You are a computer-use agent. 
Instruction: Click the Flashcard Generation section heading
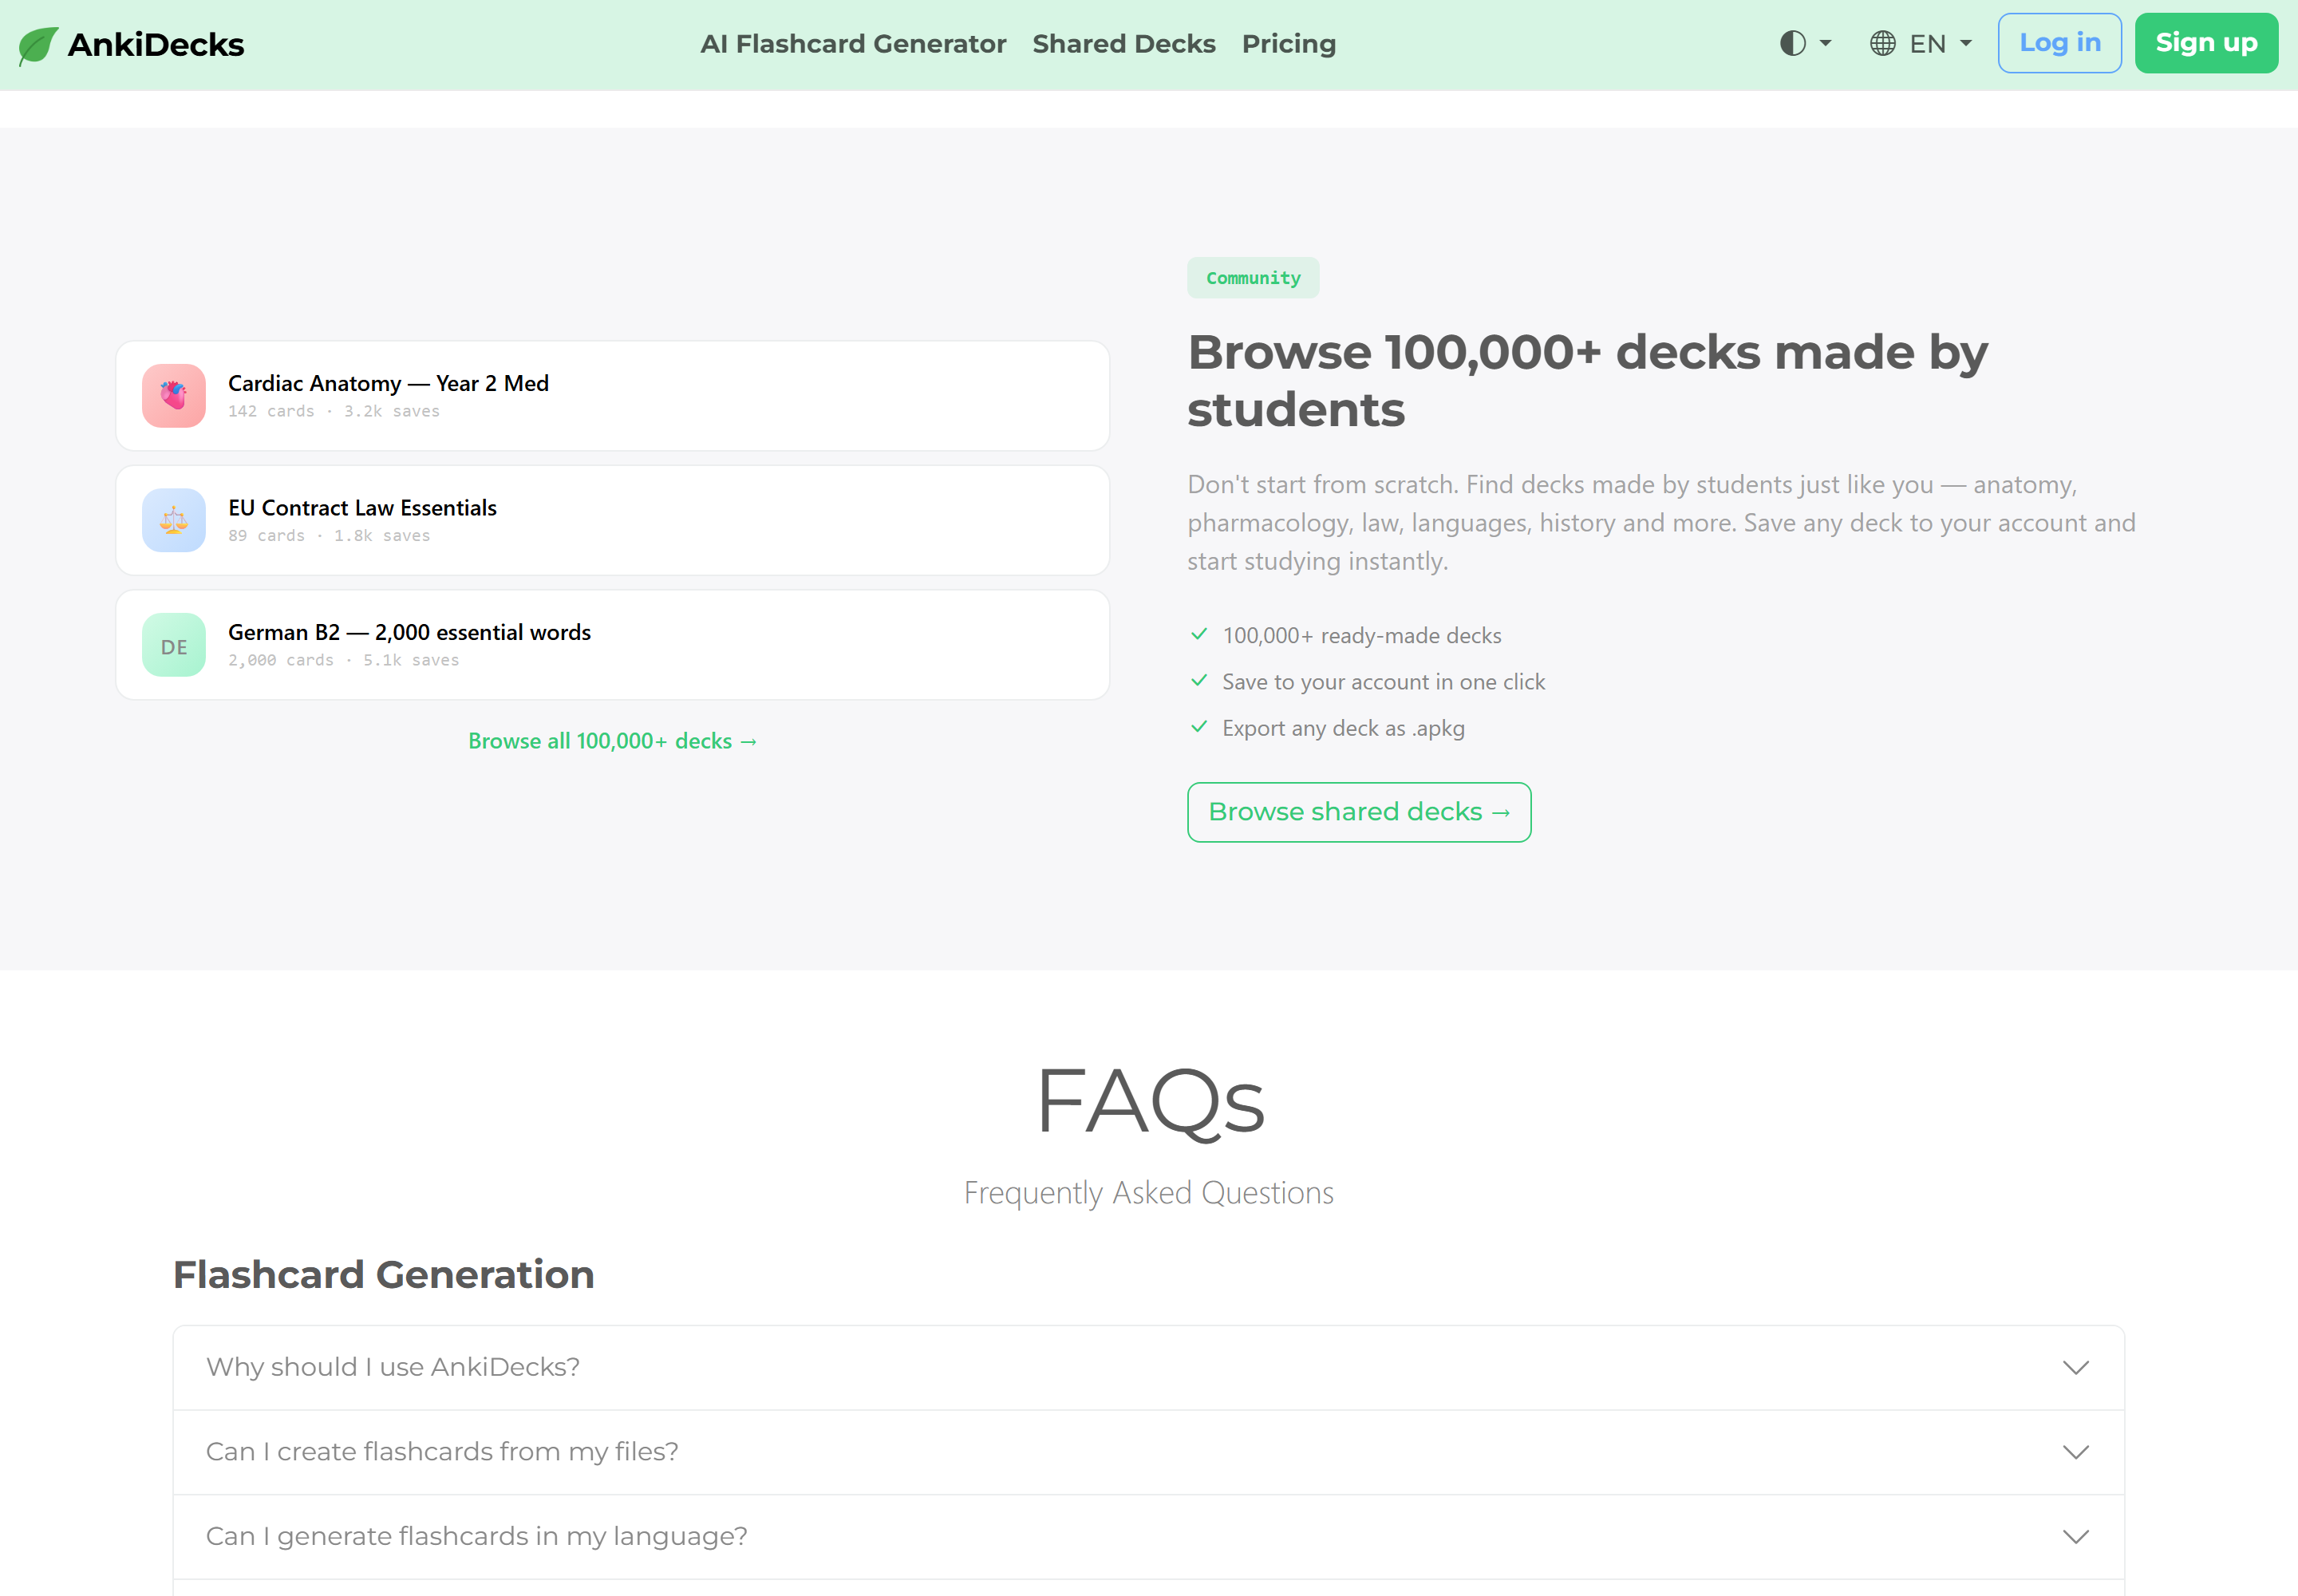tap(384, 1275)
